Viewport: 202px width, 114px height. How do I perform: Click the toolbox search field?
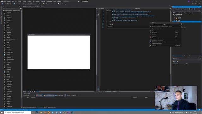coord(12,9)
